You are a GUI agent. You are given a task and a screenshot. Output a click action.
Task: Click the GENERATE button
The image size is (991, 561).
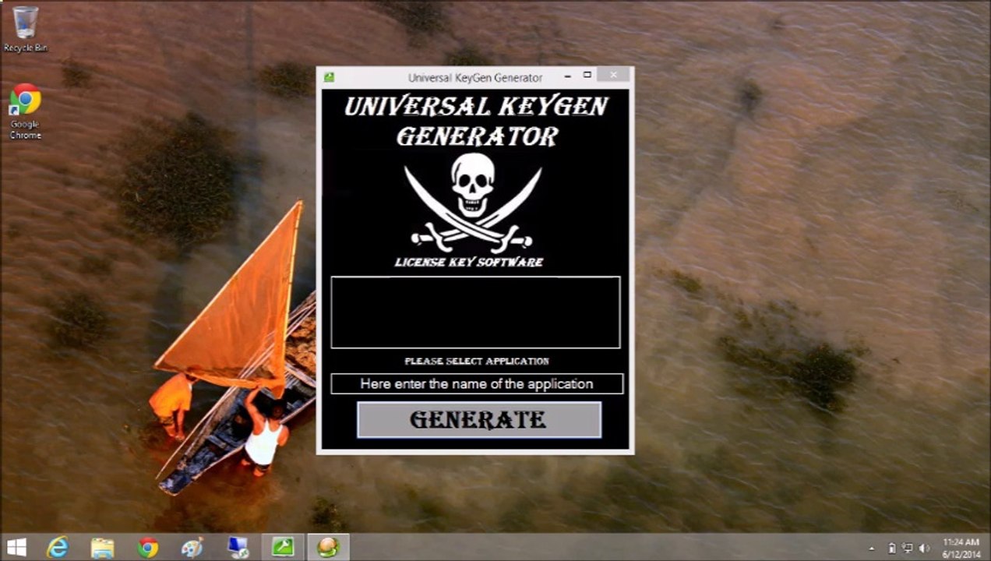[x=479, y=420]
